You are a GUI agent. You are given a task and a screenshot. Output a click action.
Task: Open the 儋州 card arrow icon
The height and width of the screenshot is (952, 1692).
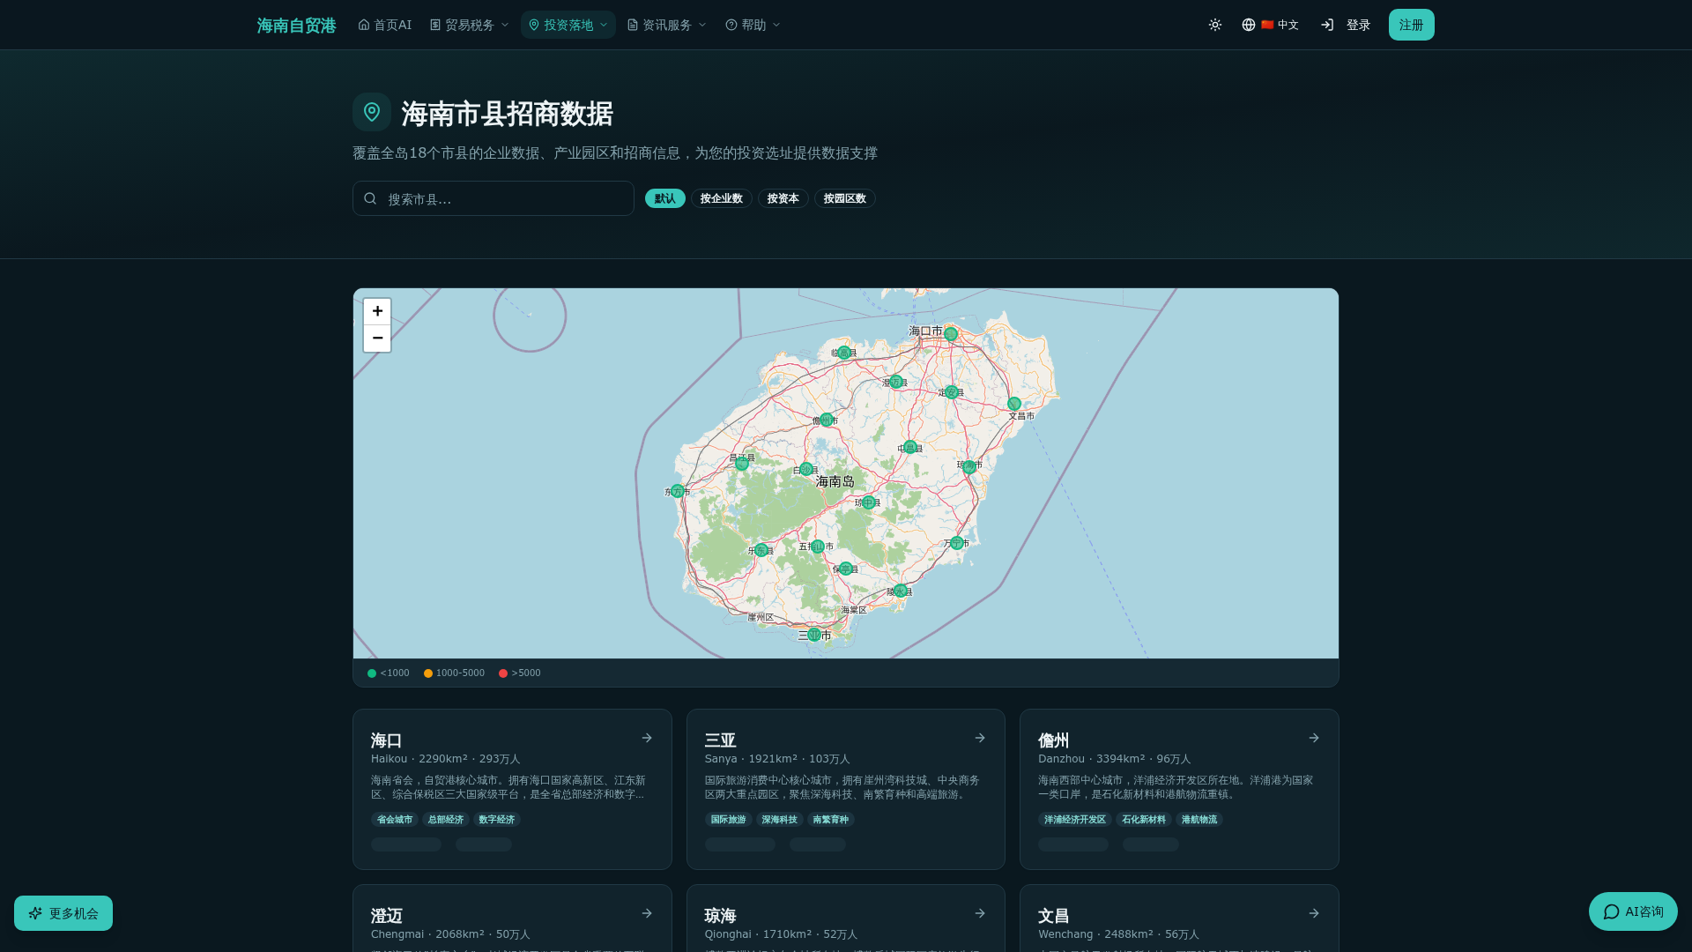point(1314,738)
